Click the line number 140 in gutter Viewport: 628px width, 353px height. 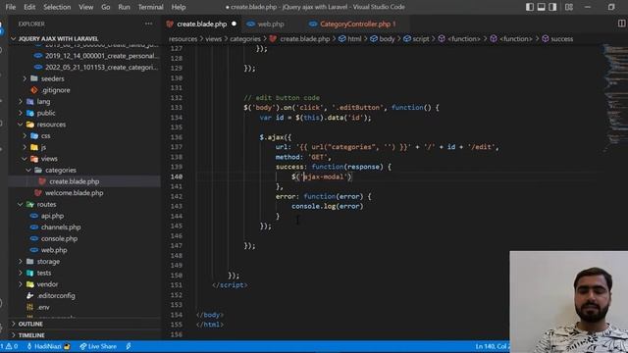[x=177, y=176]
